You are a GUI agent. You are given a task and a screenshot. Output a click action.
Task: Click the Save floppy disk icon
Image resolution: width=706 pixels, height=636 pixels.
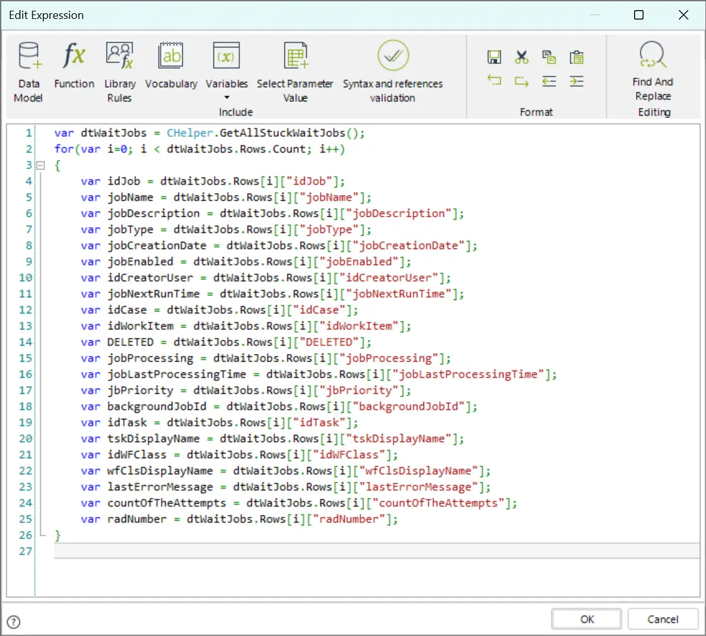tap(495, 57)
